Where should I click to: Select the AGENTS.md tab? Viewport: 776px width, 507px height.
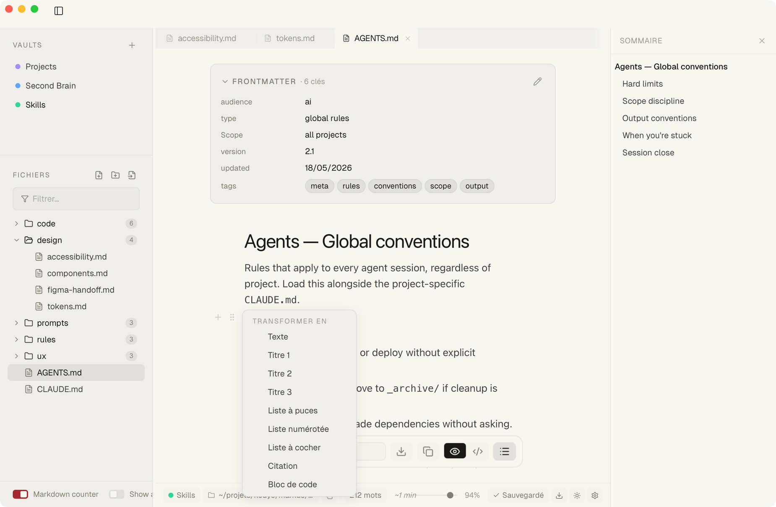376,38
